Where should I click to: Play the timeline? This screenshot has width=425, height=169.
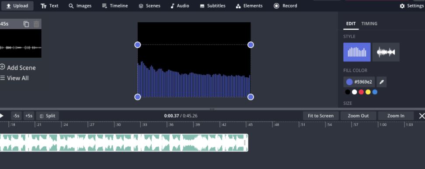2,116
